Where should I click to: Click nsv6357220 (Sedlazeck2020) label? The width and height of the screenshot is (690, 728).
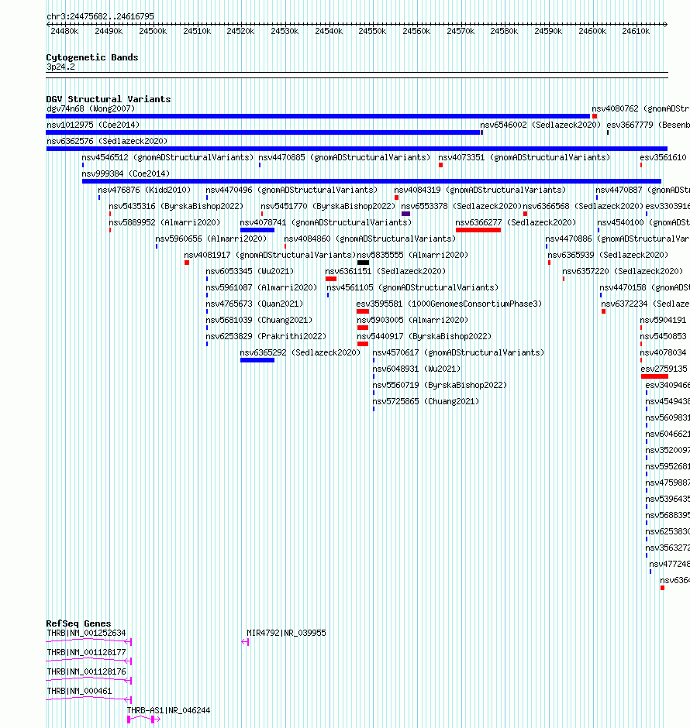pyautogui.click(x=623, y=271)
